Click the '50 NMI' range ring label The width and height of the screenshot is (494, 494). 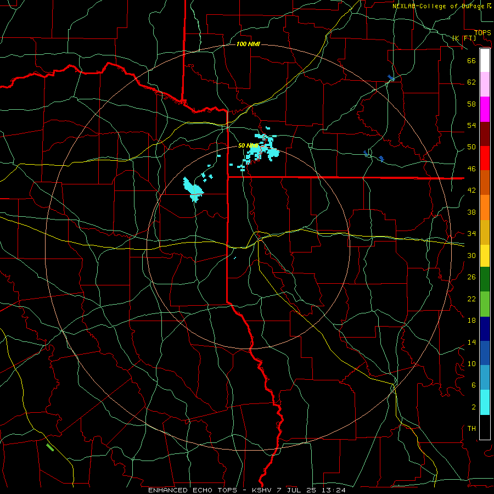248,145
